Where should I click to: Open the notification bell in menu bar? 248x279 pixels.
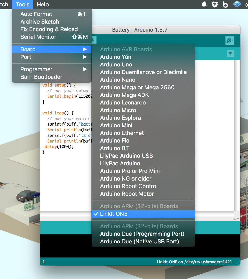click(x=204, y=4)
